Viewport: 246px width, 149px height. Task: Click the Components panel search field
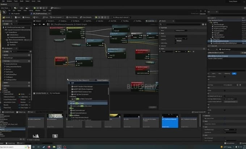pos(21,24)
